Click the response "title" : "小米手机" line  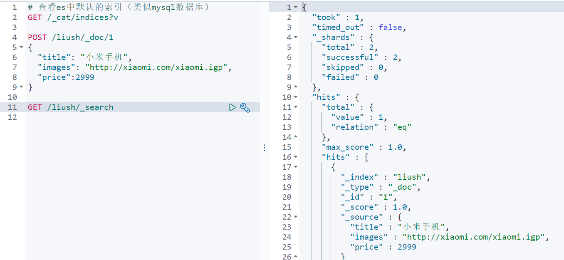400,227
